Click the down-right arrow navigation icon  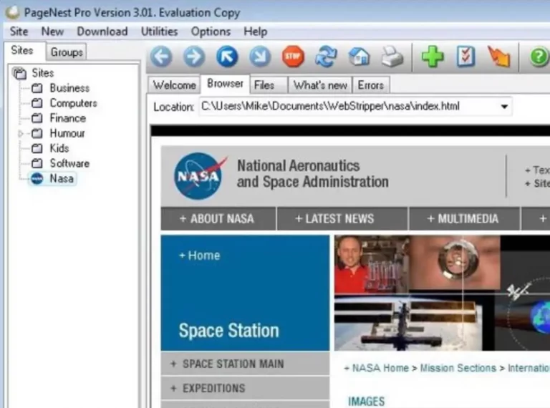260,57
